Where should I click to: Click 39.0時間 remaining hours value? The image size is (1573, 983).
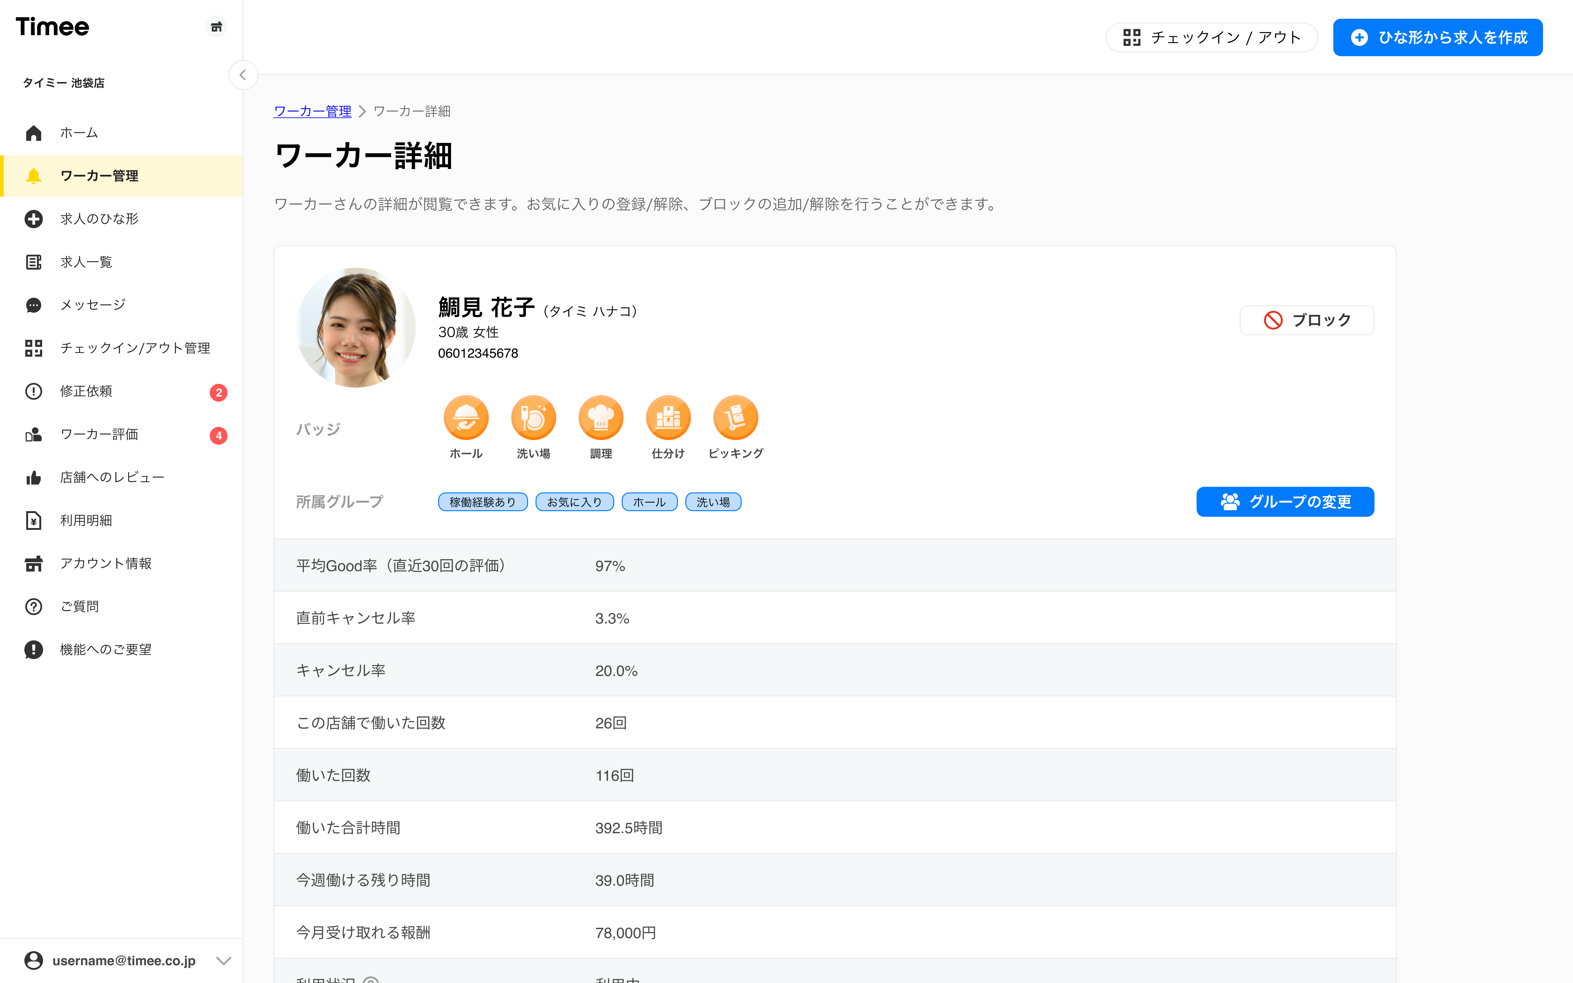click(625, 880)
